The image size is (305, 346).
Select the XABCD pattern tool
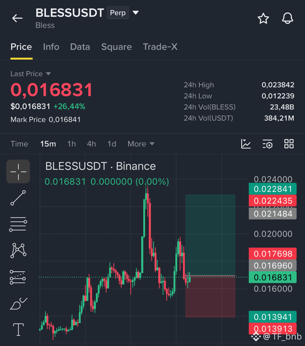(18, 251)
